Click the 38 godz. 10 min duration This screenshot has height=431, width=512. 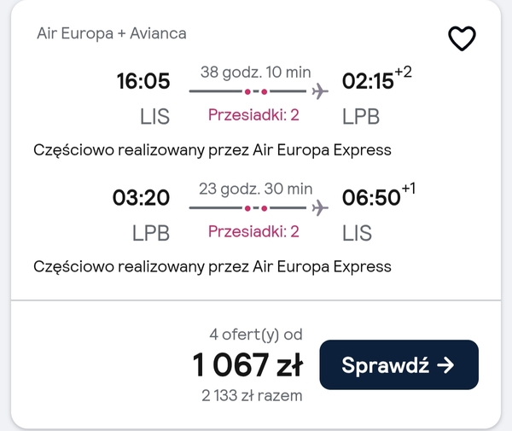point(256,73)
